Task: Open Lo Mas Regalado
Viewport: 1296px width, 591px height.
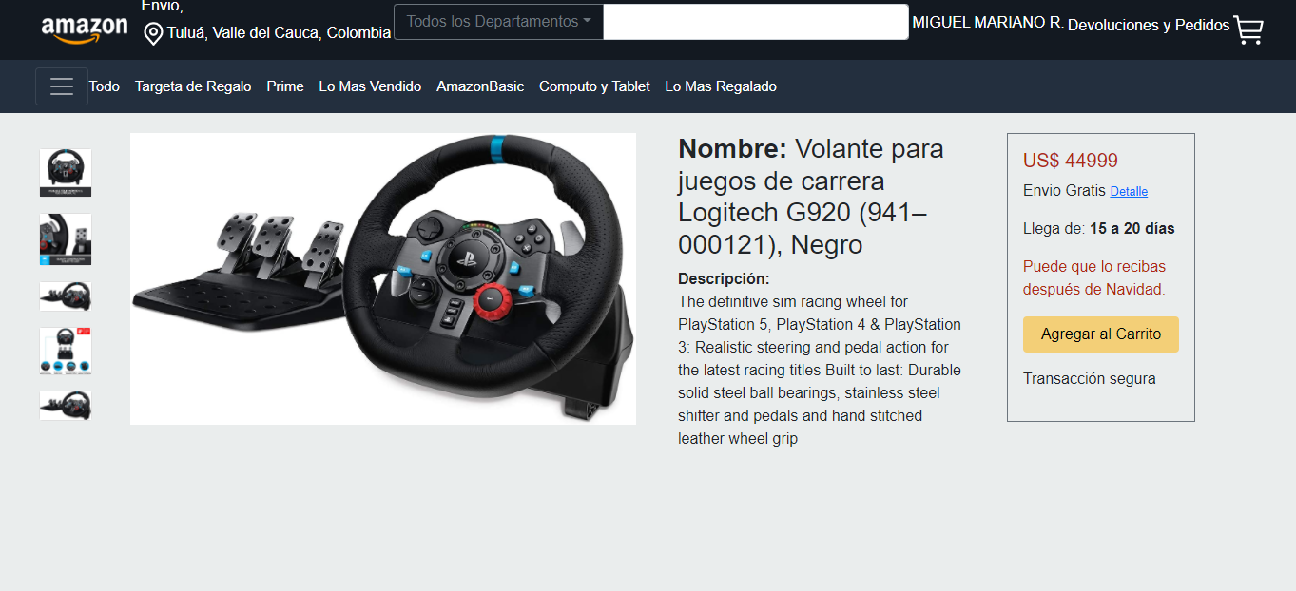Action: (x=721, y=86)
